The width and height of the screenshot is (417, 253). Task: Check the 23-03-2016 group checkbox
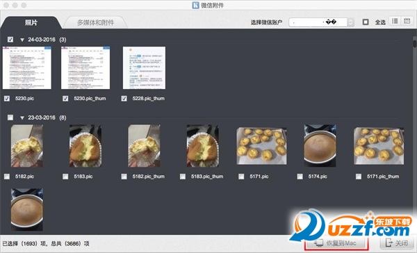(x=10, y=117)
